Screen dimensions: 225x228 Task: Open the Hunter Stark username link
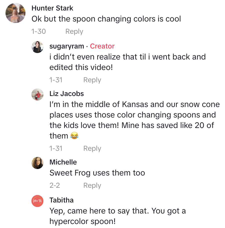(52, 8)
